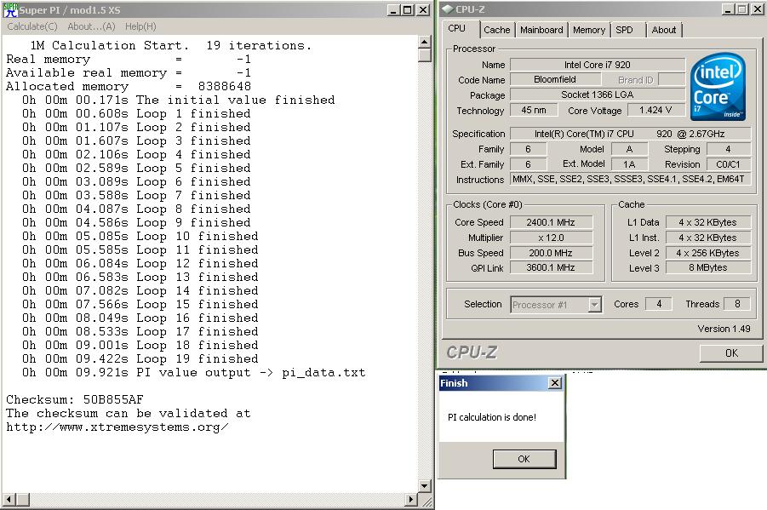Open the Calculate(C) menu in Super PI
Image resolution: width=767 pixels, height=510 pixels.
32,26
